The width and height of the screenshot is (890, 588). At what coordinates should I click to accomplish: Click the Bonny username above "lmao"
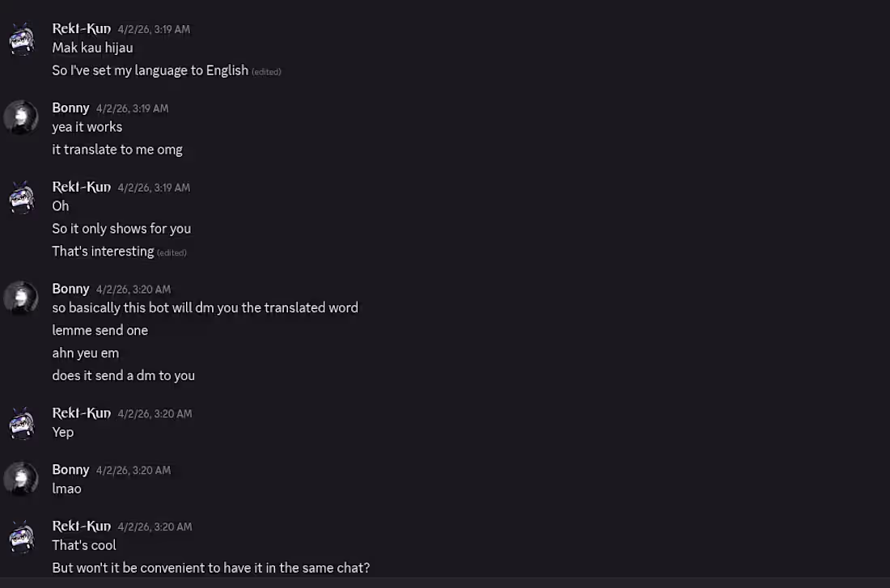tap(70, 469)
